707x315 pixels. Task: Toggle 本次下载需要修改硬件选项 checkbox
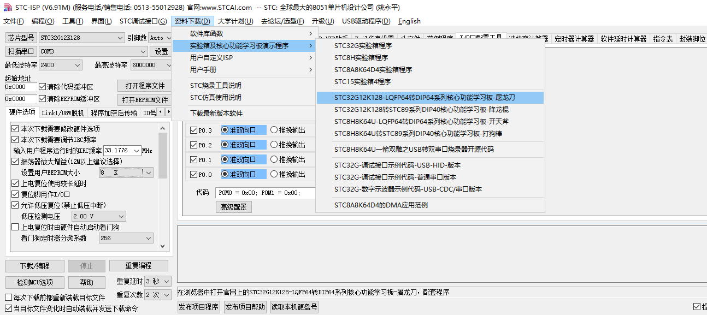coord(15,129)
